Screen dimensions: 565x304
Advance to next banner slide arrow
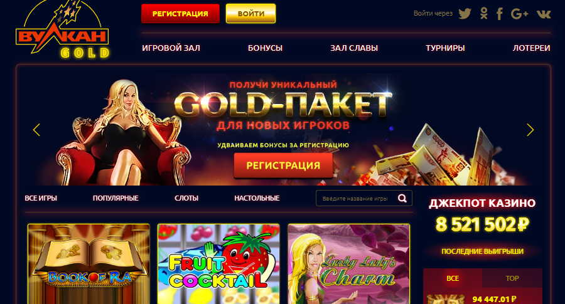coord(530,130)
